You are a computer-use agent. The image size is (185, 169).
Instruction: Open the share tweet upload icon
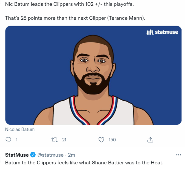pos(150,140)
